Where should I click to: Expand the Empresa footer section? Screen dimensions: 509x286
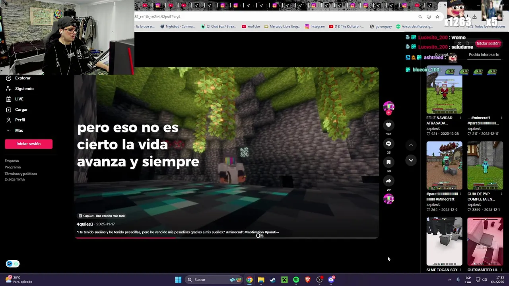(12, 161)
